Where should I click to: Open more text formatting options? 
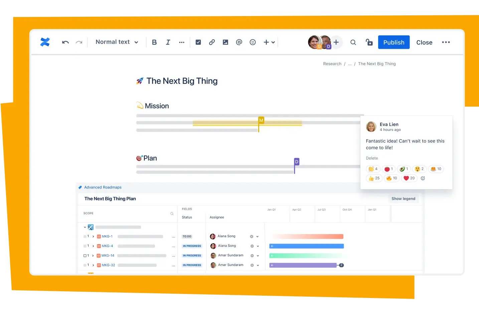182,42
